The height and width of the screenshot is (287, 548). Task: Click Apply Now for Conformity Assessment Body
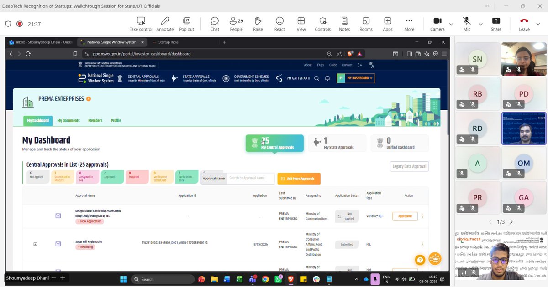pyautogui.click(x=405, y=216)
